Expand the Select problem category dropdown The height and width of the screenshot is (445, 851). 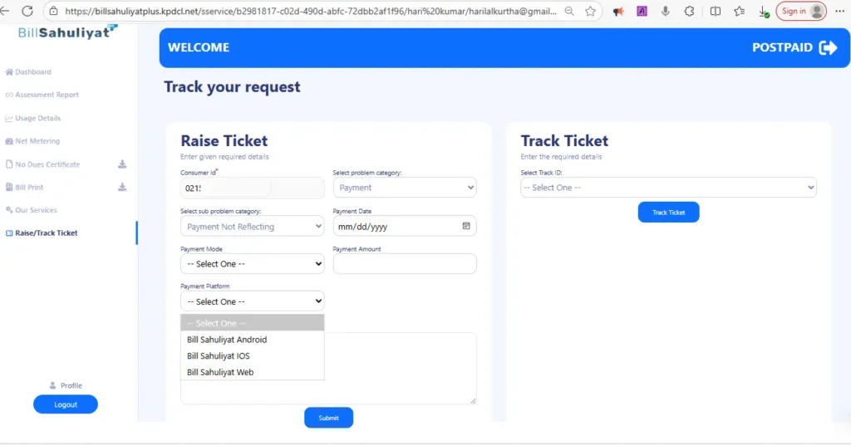(405, 188)
